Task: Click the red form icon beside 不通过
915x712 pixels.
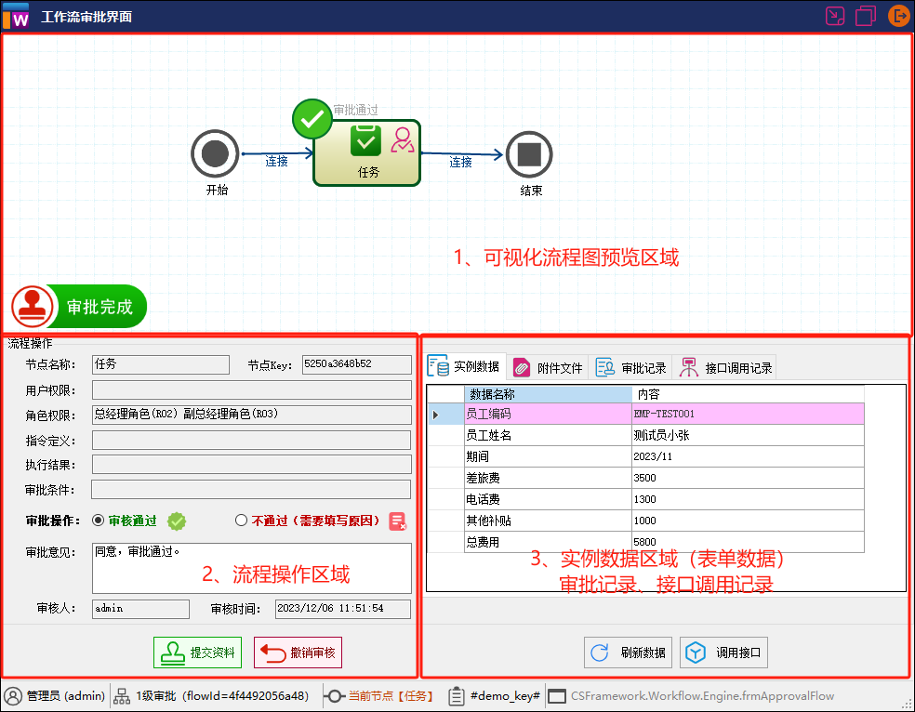Action: 398,521
